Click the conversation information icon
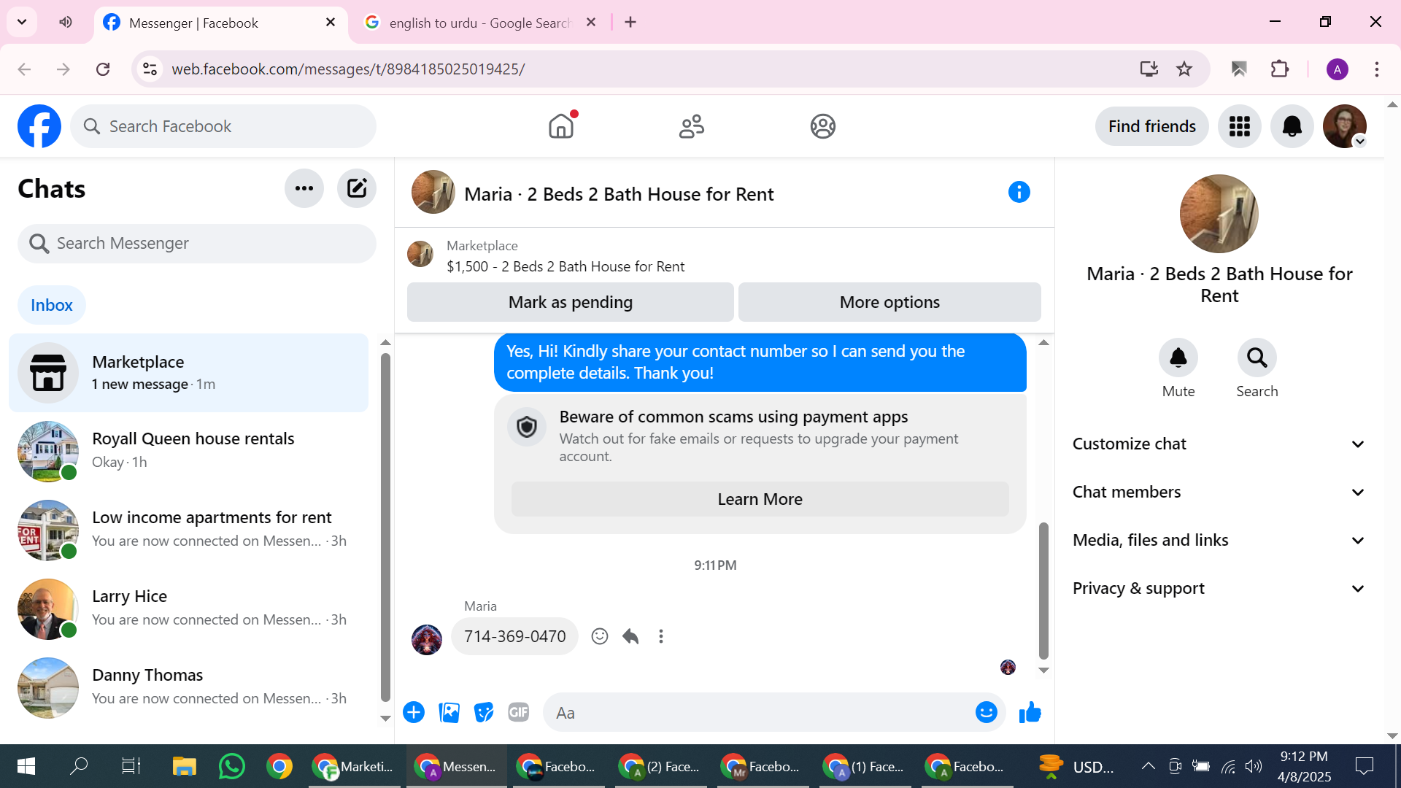Screen dimensions: 1401x788 [1019, 193]
